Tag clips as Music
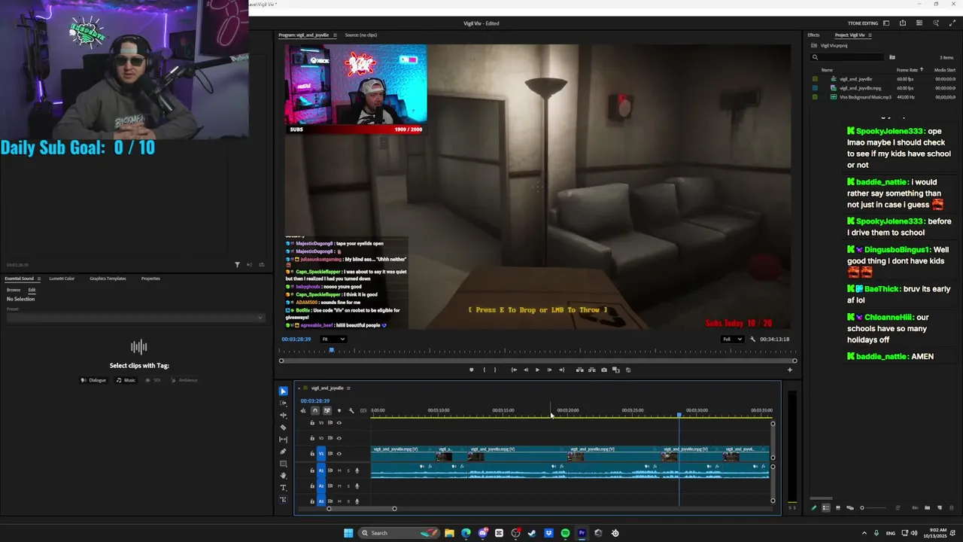The height and width of the screenshot is (542, 963). [x=126, y=380]
